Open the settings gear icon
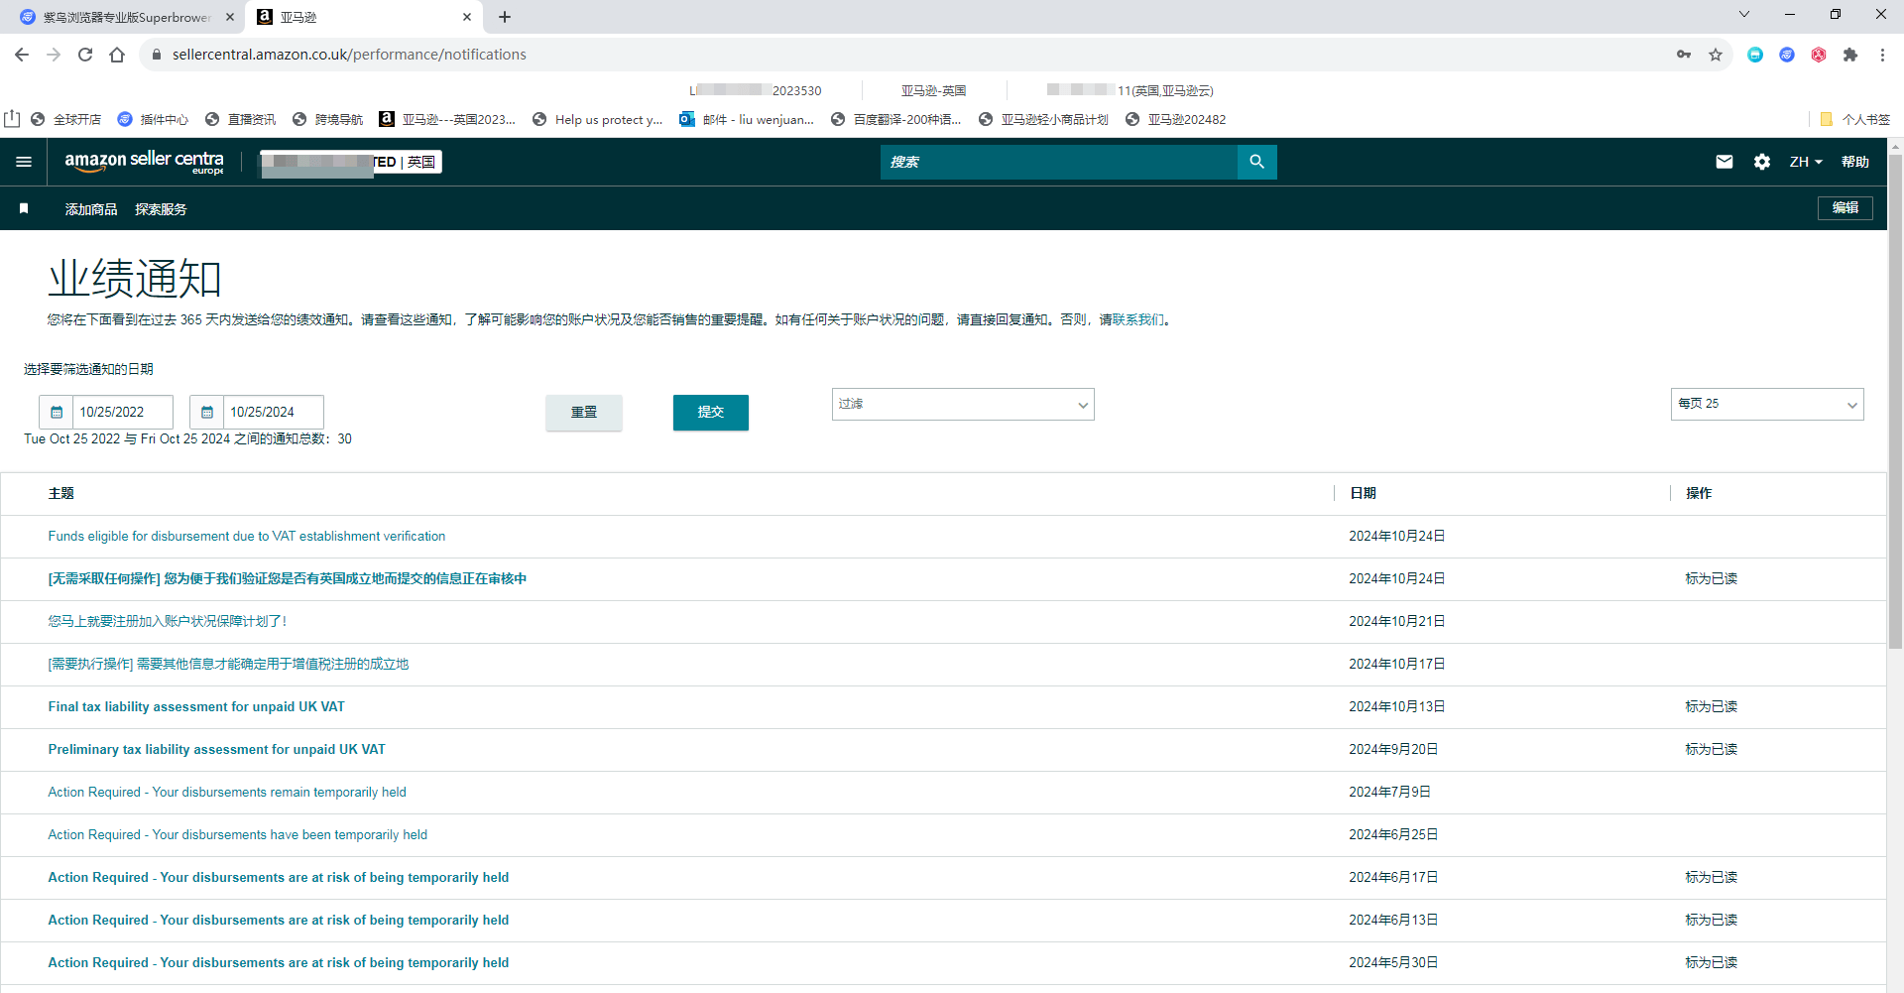The height and width of the screenshot is (993, 1904). coord(1762,162)
